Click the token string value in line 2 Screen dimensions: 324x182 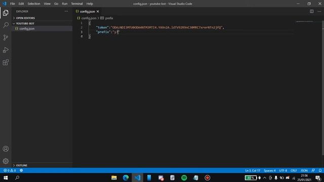click(167, 27)
